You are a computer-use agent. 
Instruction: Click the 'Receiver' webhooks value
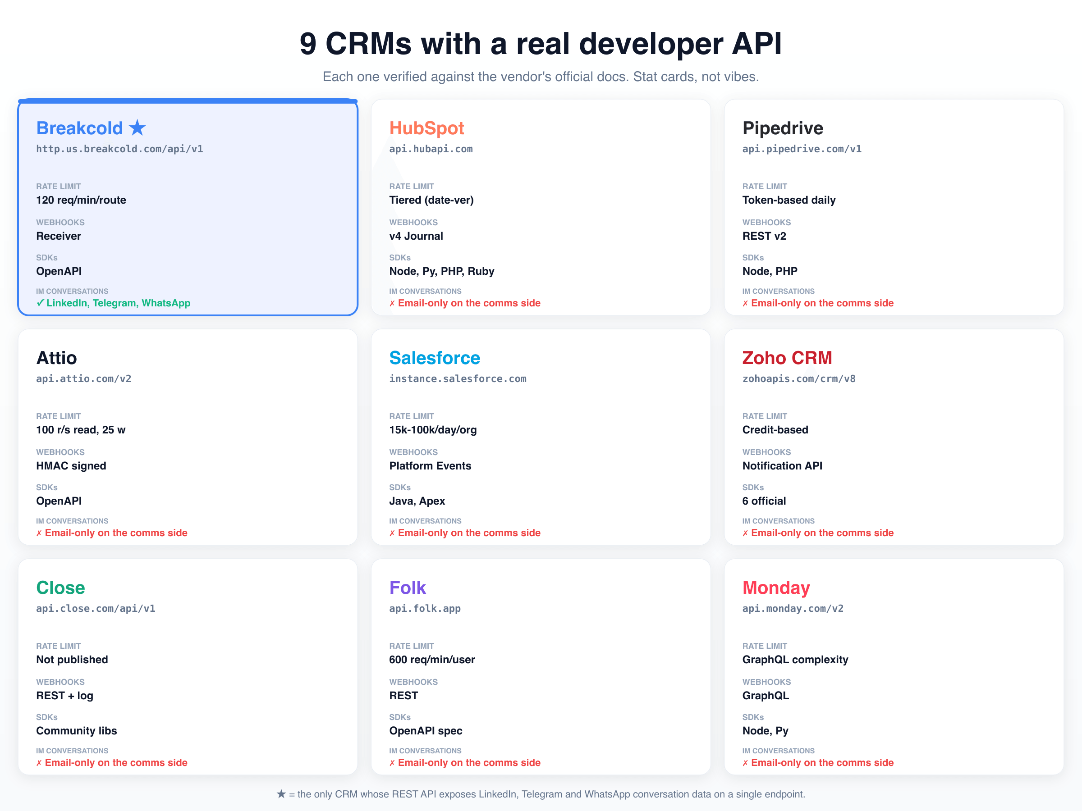point(59,236)
